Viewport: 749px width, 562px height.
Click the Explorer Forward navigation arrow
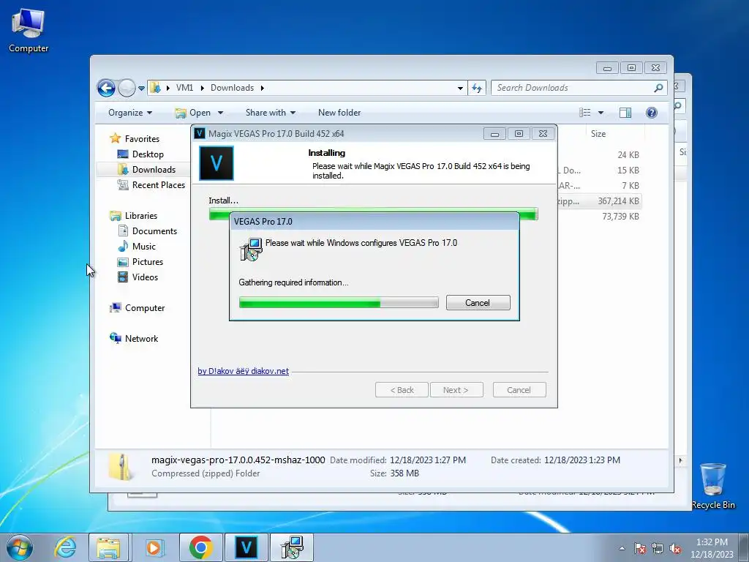[x=127, y=88]
